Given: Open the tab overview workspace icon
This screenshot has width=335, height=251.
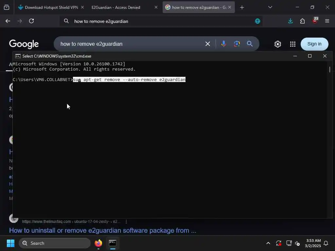Looking at the screenshot, I should tap(7, 8).
